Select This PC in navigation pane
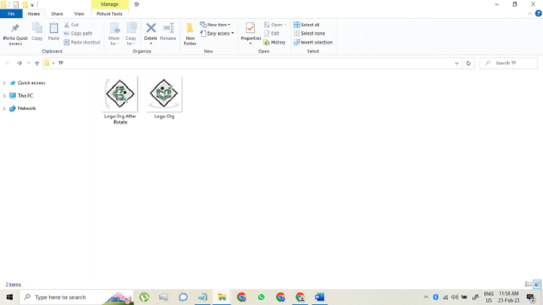 tap(21, 96)
